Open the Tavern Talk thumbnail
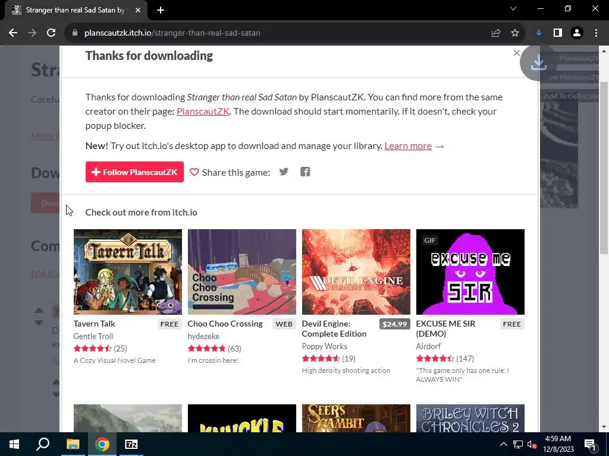 (128, 272)
